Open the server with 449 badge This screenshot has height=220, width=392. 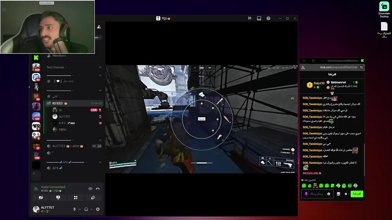36,67
